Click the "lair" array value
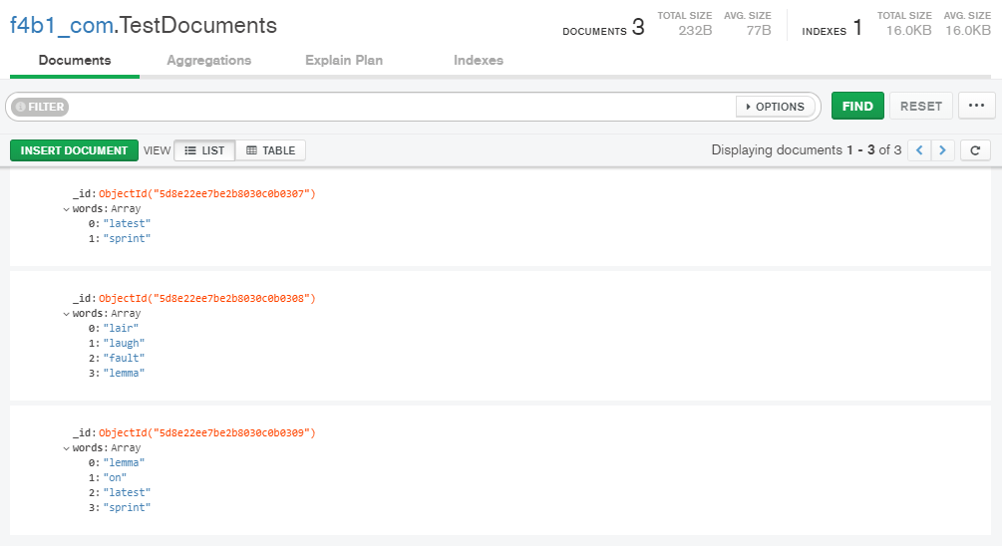This screenshot has height=546, width=1002. coord(121,328)
